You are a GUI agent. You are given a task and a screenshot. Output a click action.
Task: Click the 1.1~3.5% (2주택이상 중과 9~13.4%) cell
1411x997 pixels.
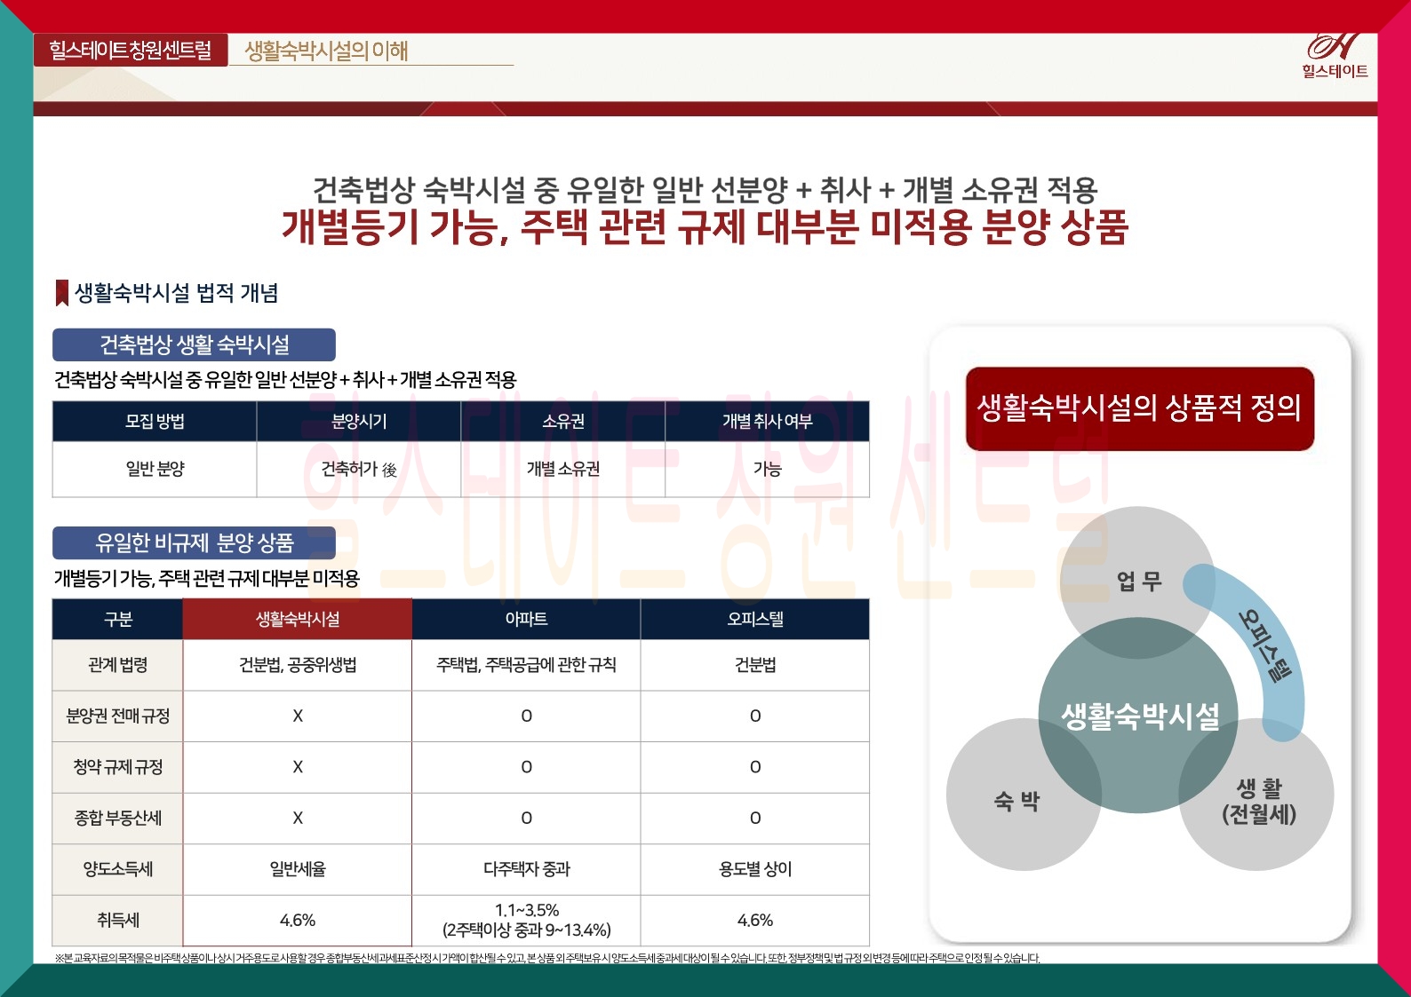[526, 920]
